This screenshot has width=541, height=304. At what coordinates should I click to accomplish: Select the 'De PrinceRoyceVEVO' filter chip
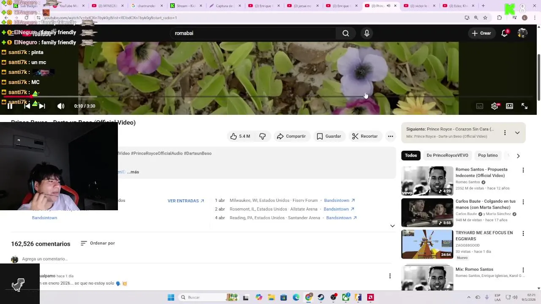point(447,155)
